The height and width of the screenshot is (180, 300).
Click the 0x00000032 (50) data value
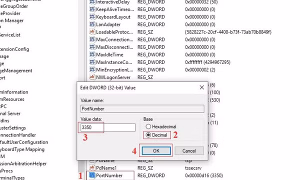(x=201, y=2)
